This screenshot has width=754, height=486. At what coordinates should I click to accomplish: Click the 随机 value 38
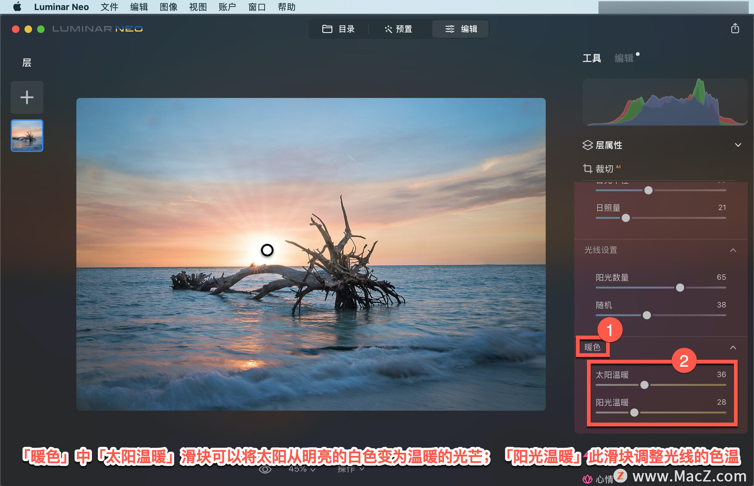click(x=721, y=305)
